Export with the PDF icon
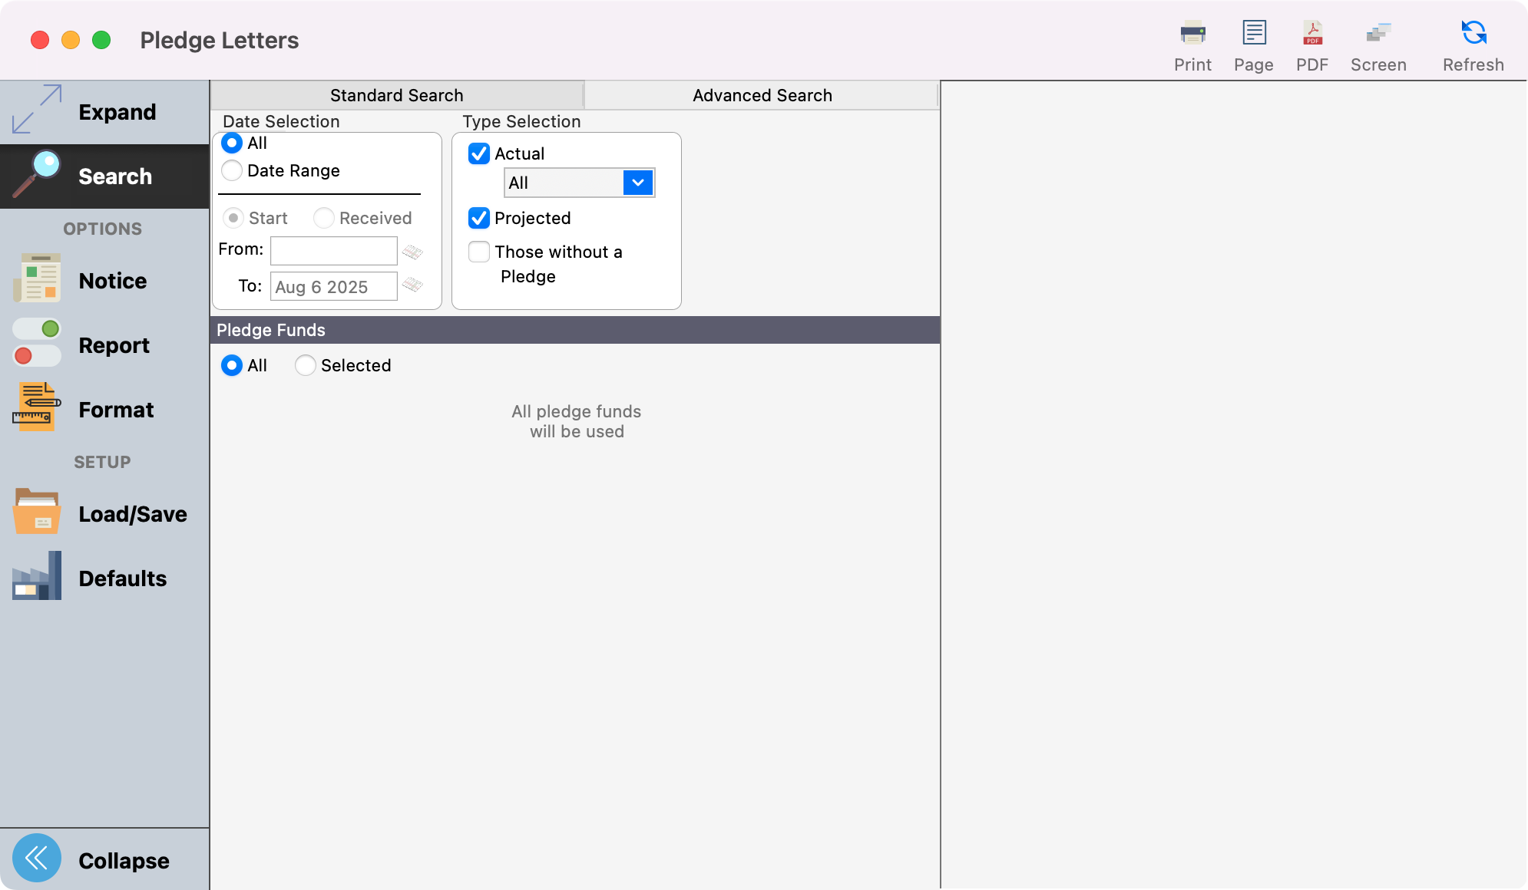 [1312, 34]
